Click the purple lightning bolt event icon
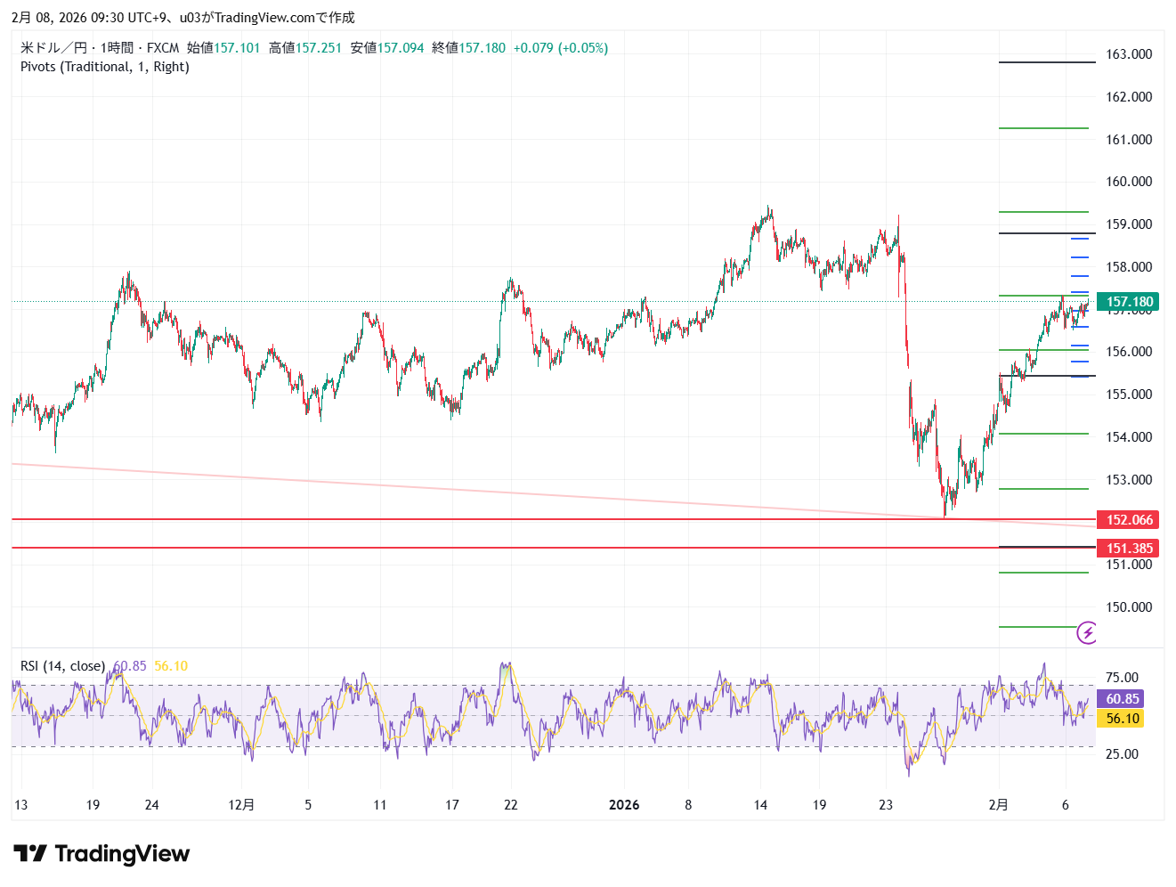 click(x=1086, y=633)
